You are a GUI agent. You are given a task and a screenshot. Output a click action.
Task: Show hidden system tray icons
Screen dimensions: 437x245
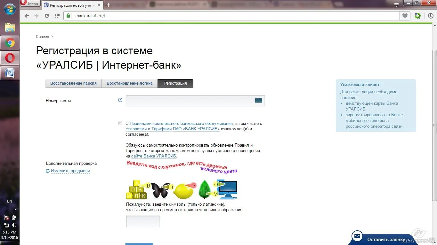pos(15,210)
